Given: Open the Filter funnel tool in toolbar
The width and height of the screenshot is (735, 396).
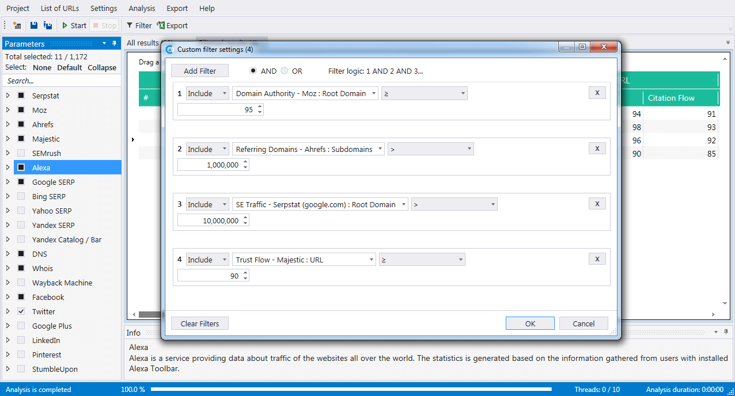Looking at the screenshot, I should click(x=139, y=25).
